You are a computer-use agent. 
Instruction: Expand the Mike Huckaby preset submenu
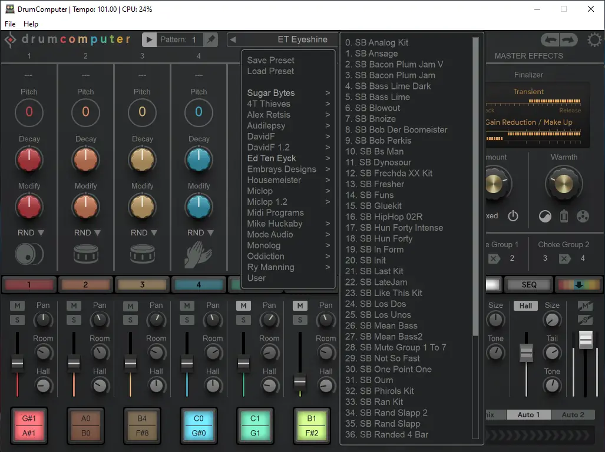288,224
